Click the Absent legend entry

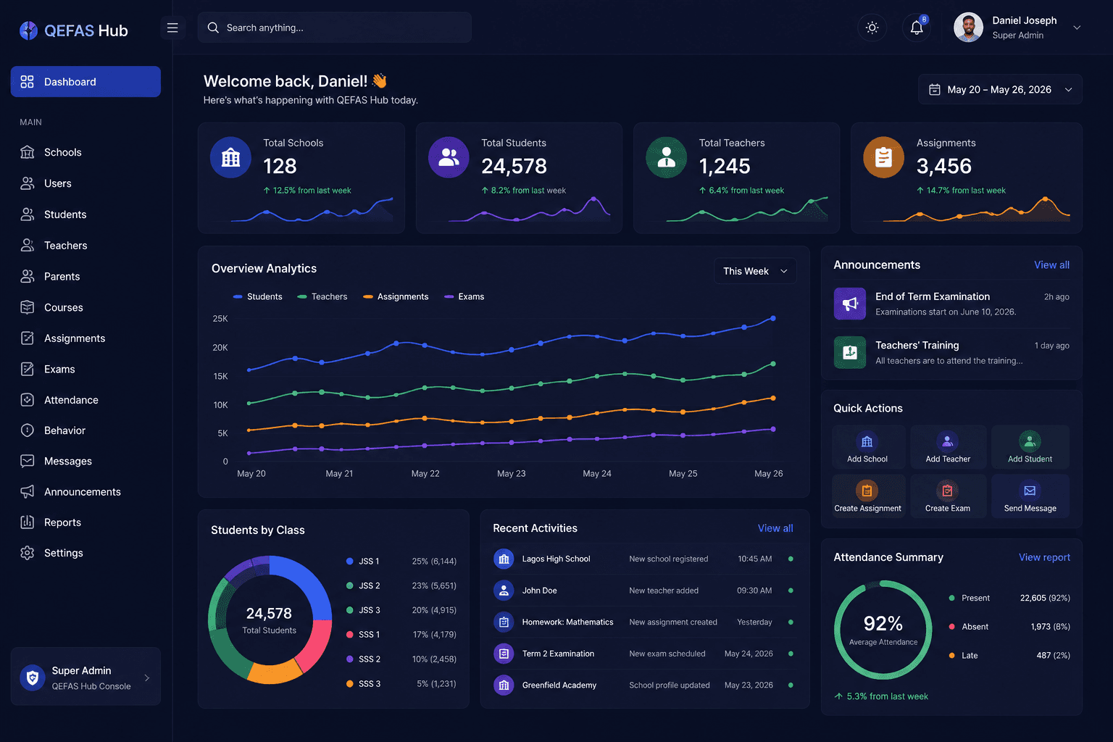pos(1009,627)
